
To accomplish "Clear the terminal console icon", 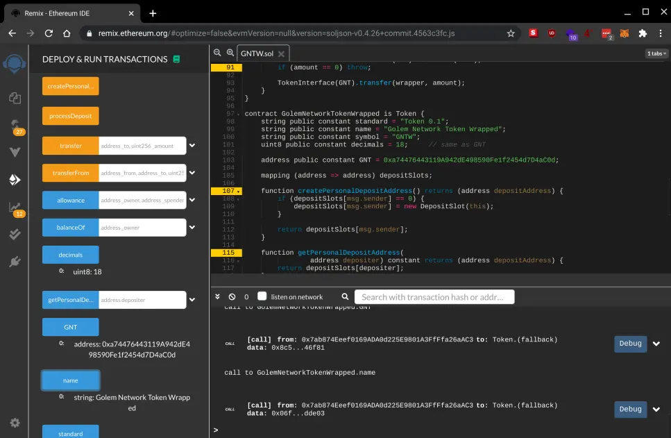I will click(232, 296).
